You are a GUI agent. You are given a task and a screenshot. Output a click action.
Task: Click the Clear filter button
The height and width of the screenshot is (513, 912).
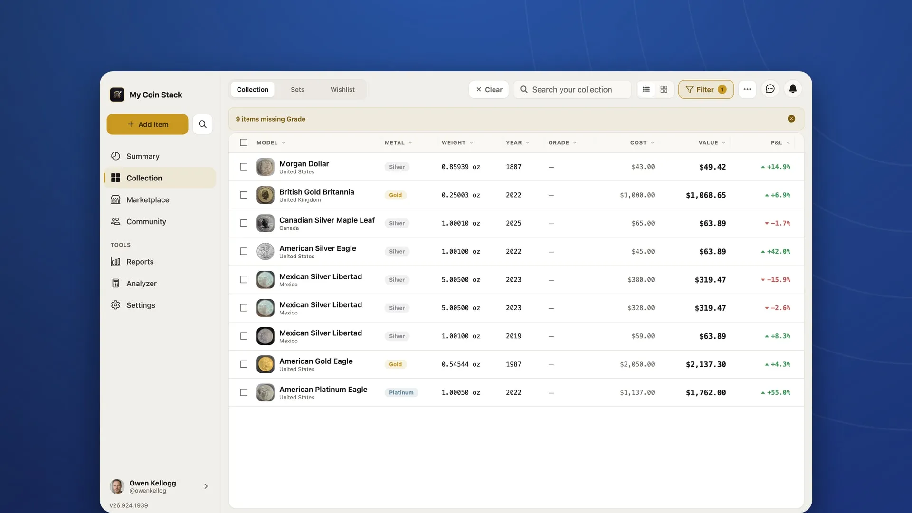click(x=489, y=89)
